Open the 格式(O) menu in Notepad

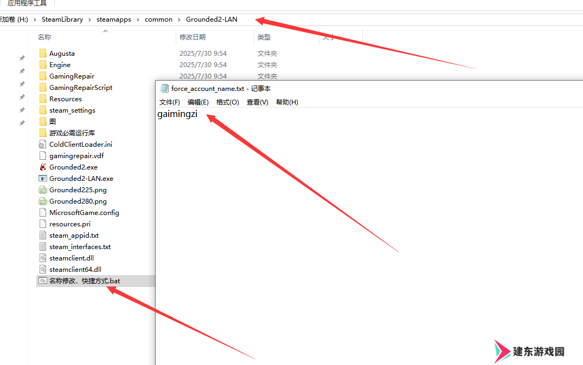(x=228, y=102)
